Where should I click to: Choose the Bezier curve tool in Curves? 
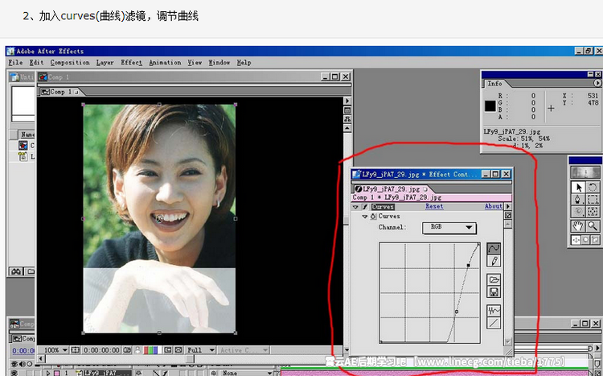pyautogui.click(x=494, y=249)
